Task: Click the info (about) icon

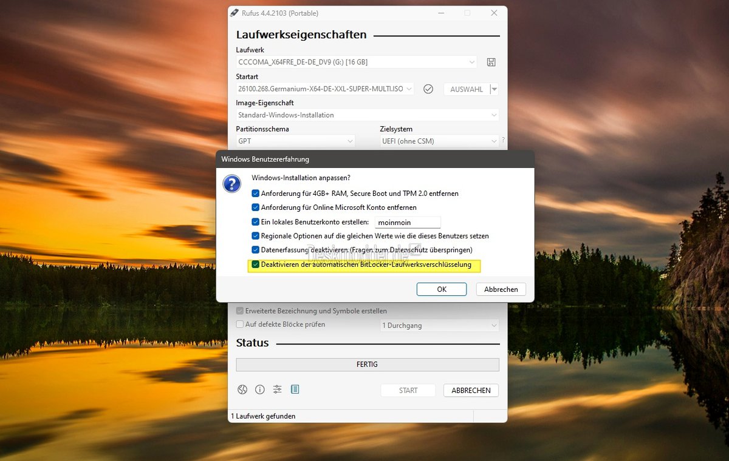Action: [260, 389]
